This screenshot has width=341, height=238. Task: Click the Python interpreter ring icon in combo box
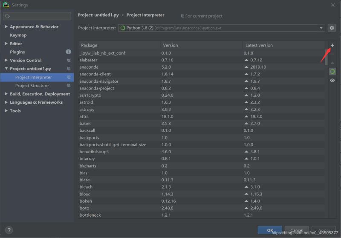(123, 28)
